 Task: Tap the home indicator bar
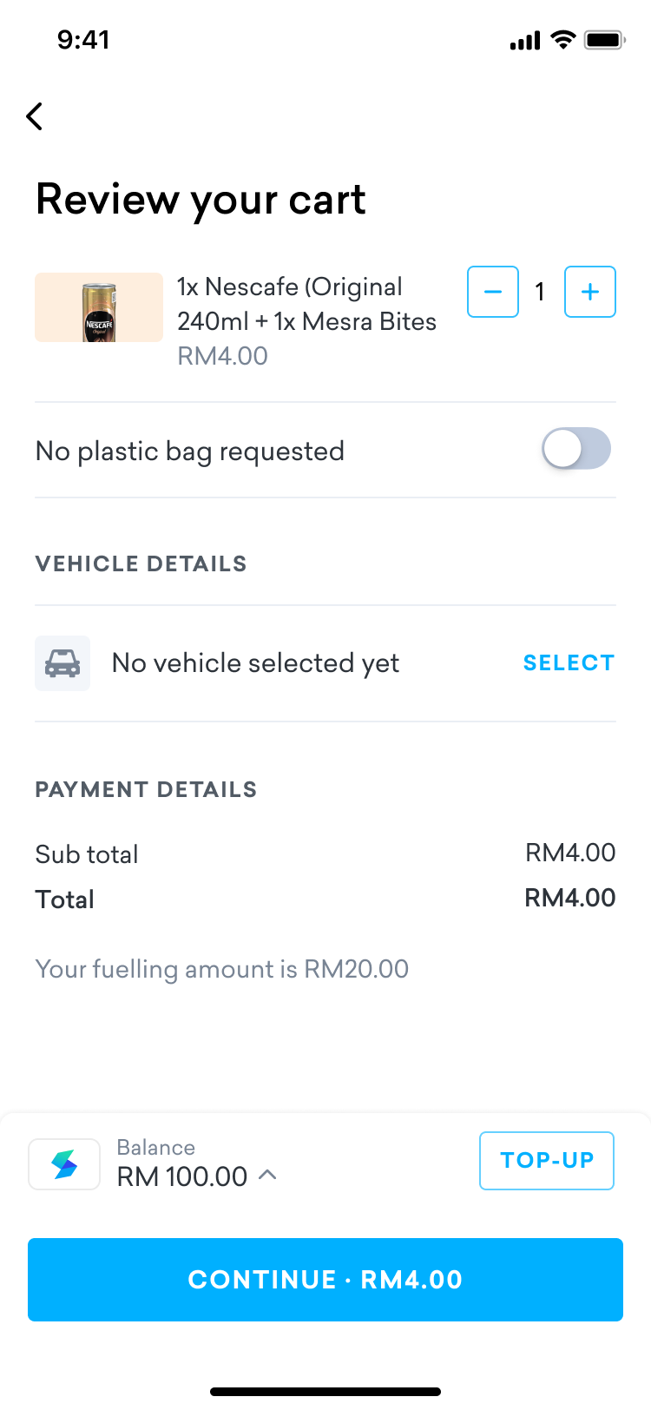(x=325, y=1392)
